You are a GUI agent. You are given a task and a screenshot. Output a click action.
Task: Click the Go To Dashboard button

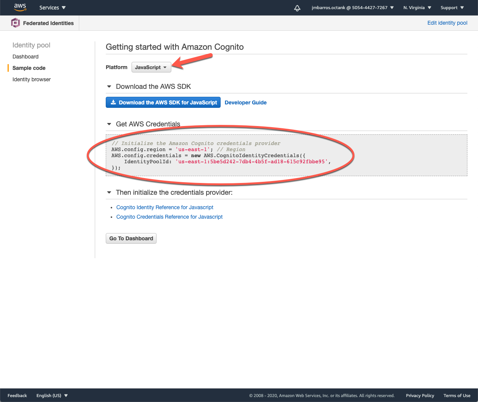131,238
